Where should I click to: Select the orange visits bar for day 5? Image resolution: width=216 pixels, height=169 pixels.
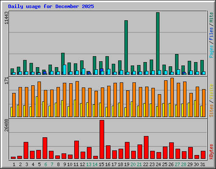point(39,99)
